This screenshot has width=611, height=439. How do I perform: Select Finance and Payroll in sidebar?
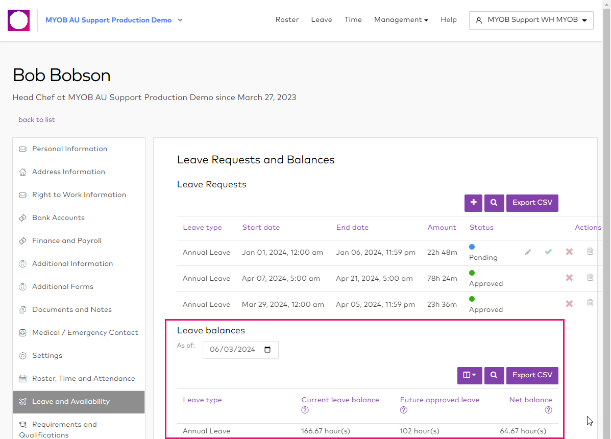click(67, 240)
